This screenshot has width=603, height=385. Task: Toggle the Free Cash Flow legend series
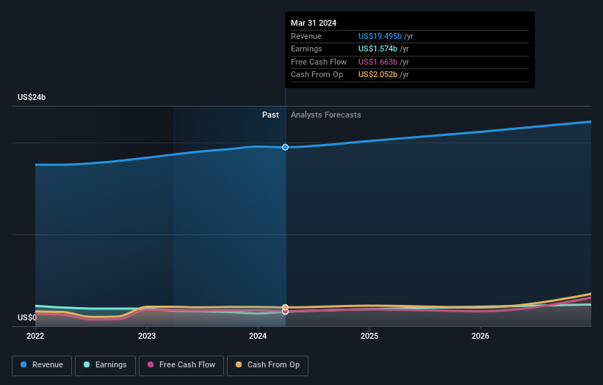coord(181,365)
